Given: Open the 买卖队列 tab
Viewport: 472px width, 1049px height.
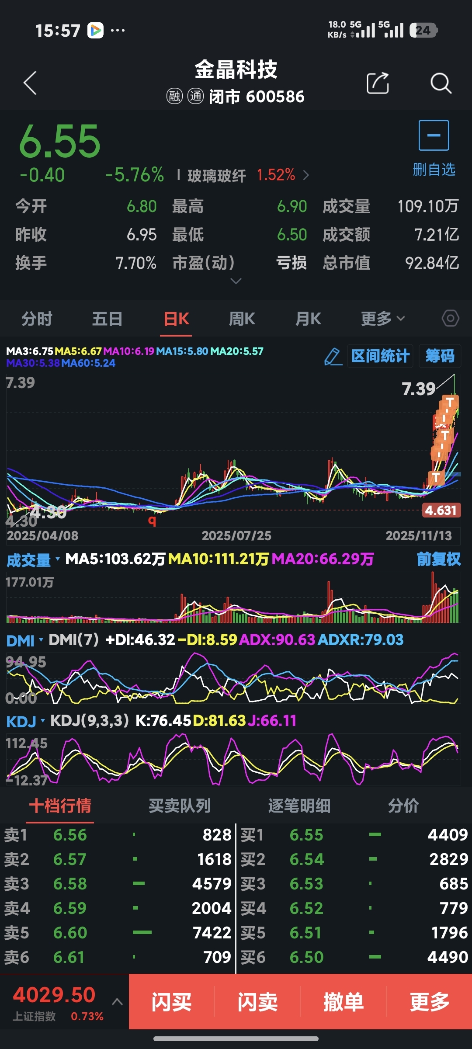Looking at the screenshot, I should click(180, 806).
